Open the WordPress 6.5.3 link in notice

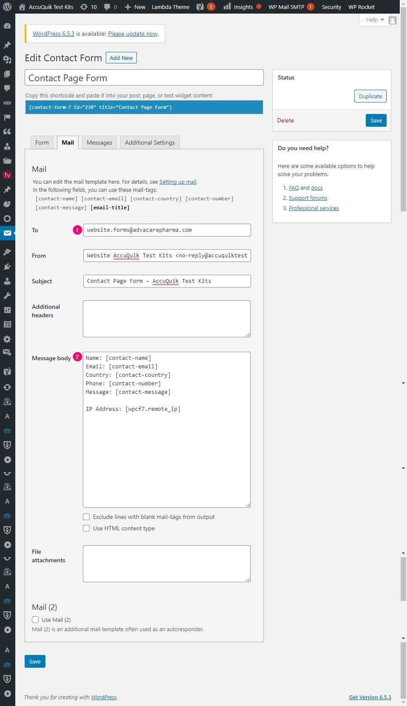(54, 34)
